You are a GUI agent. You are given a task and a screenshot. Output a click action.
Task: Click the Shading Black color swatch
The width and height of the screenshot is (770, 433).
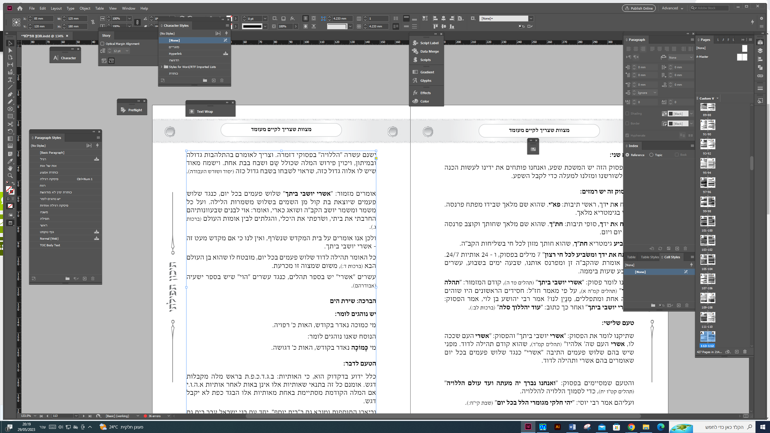(x=671, y=114)
